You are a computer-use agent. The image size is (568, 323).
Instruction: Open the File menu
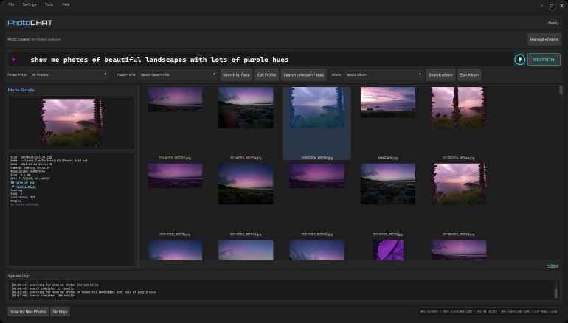[11, 4]
